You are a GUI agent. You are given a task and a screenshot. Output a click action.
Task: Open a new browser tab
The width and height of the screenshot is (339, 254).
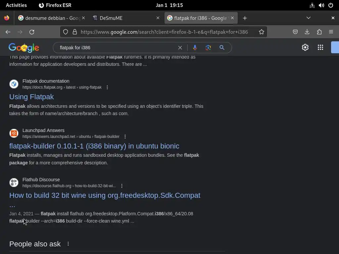(245, 18)
